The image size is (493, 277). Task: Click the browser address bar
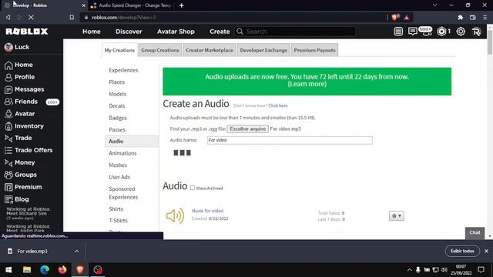233,18
